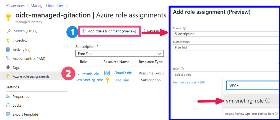280x120 pixels.
Task: Click the Overview sidebar icon
Action: [x=8, y=41]
